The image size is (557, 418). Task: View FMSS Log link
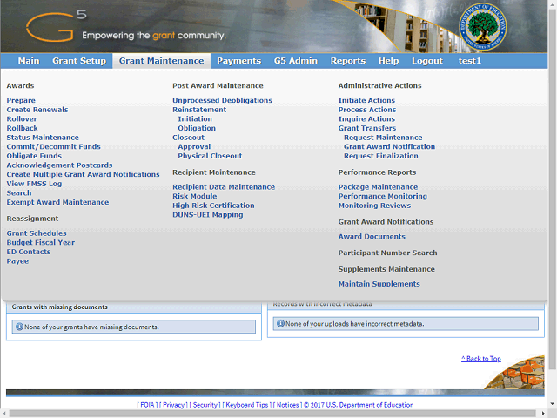pyautogui.click(x=34, y=184)
